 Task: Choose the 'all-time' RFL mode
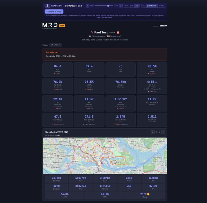tap(161, 6)
